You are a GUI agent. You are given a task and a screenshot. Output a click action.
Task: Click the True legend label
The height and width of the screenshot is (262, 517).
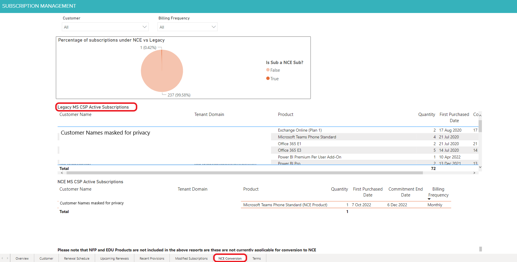pyautogui.click(x=275, y=79)
